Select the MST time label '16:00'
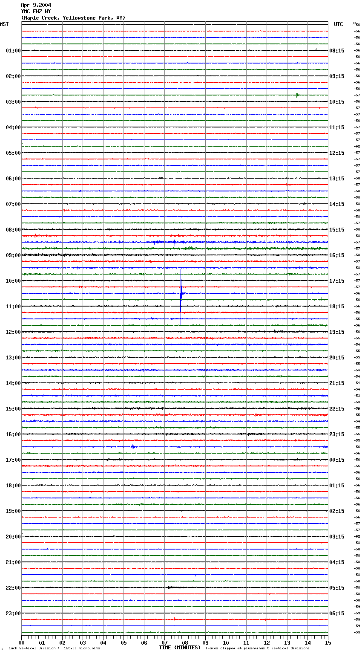Image resolution: width=362 pixels, height=654 pixels. (13, 434)
